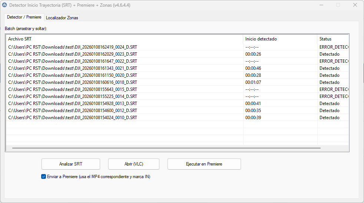The image size is (364, 203).
Task: Click the app icon in title bar
Action: pyautogui.click(x=4, y=5)
